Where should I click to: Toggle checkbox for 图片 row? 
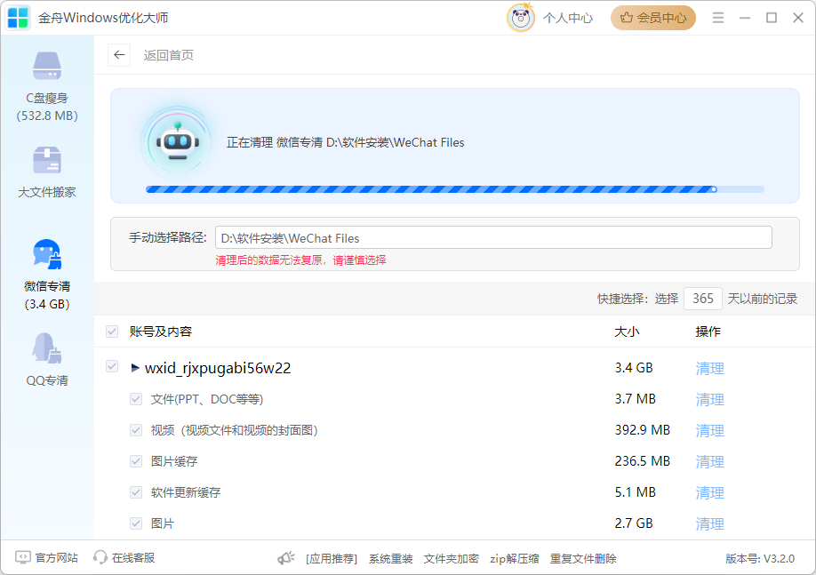click(136, 523)
